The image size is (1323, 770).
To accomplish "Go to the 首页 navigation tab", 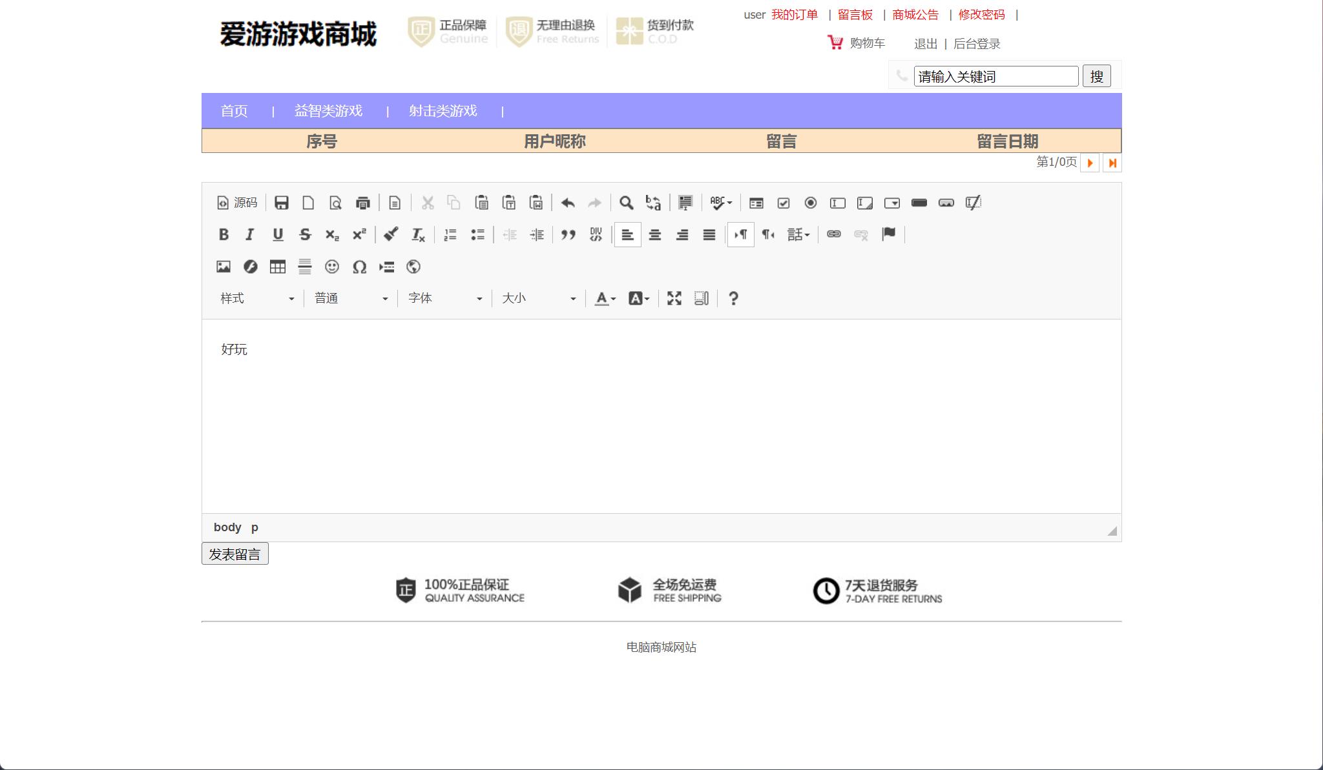I will click(x=234, y=110).
